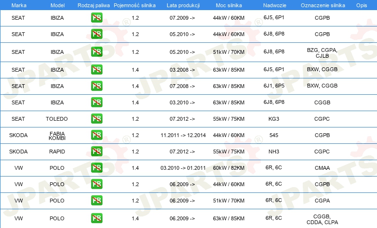377x228 pixels.
Task: Click the body code 545
Action: [x=274, y=135]
